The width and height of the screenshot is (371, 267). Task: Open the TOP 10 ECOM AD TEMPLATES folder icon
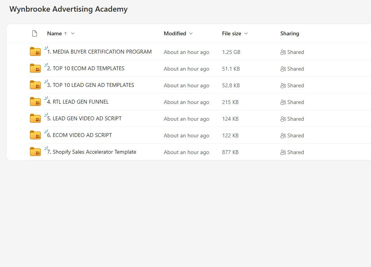35,68
